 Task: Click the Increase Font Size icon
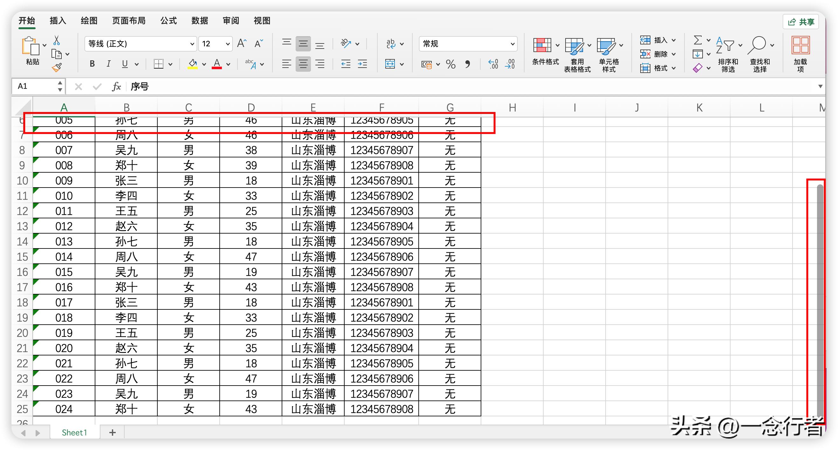point(242,43)
